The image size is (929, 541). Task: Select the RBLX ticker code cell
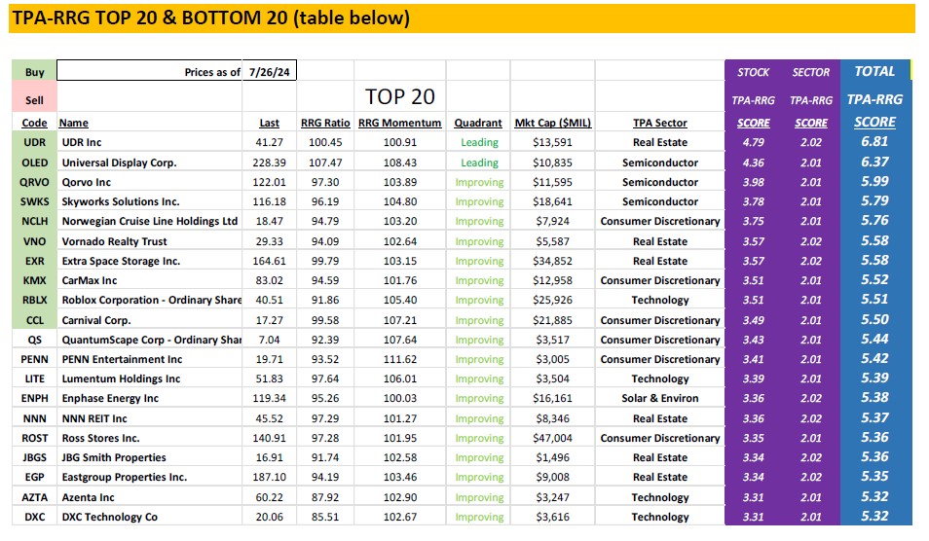(x=34, y=300)
